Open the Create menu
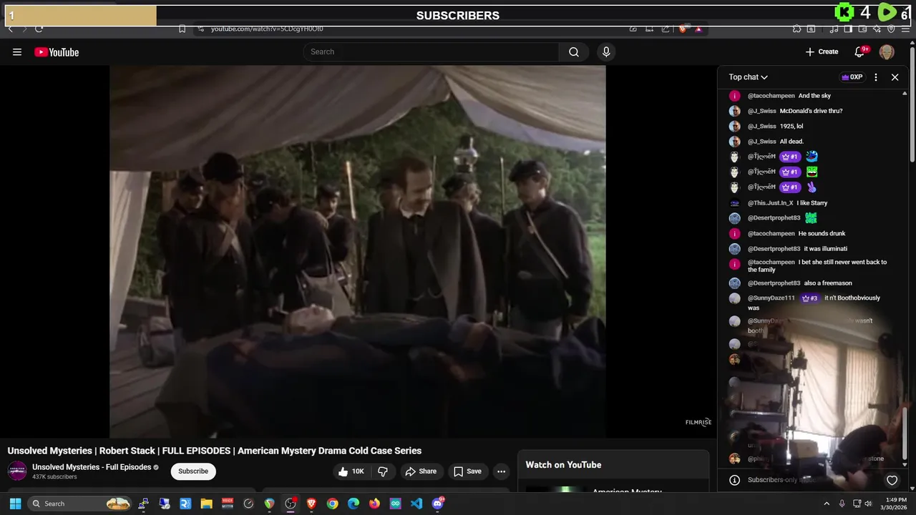The height and width of the screenshot is (515, 916). (822, 51)
